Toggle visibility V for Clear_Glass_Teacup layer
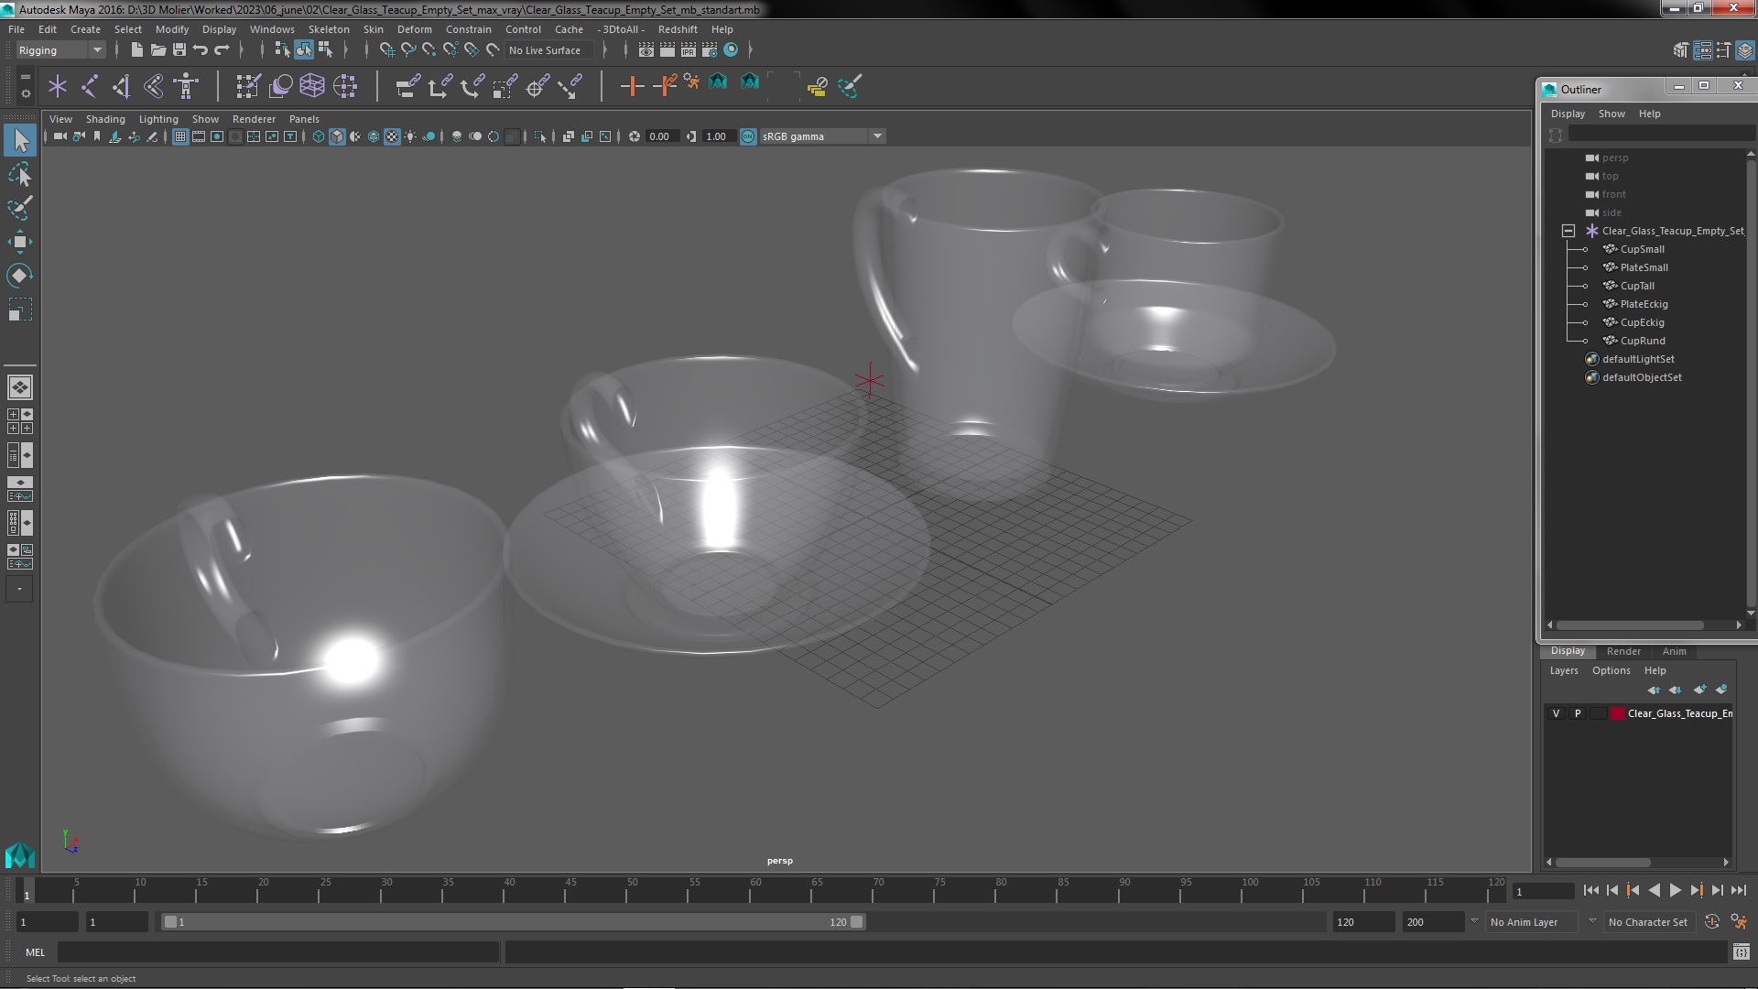The height and width of the screenshot is (989, 1758). click(x=1556, y=713)
